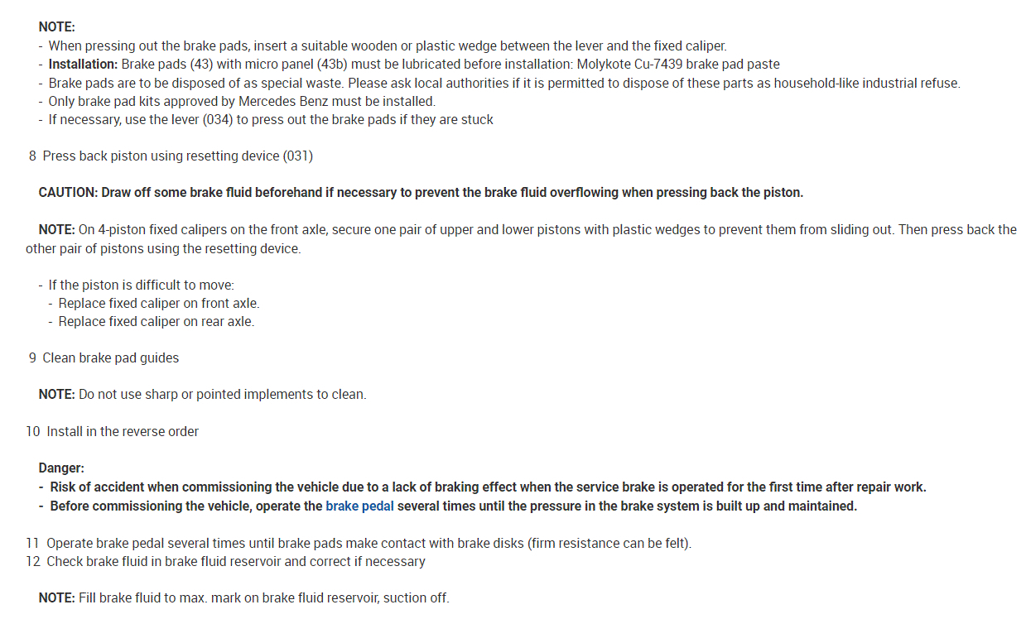Click "Replace fixed caliper on front axle" line
Image resolution: width=1026 pixels, height=619 pixels.
point(159,303)
